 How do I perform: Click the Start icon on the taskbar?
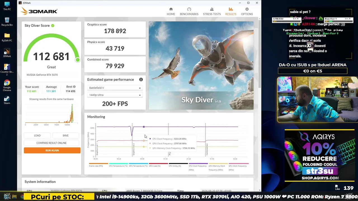pos(7,197)
